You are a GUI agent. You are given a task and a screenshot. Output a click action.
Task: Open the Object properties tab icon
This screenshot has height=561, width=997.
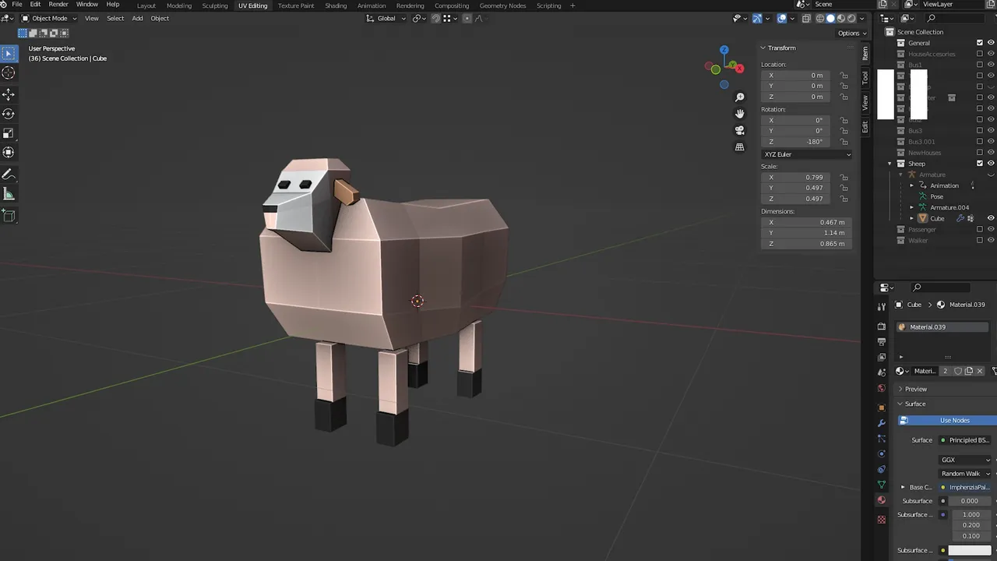coord(882,408)
